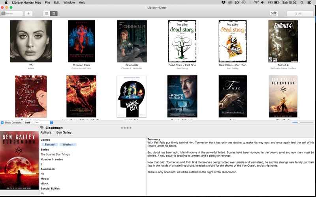Click the Western genre tag
The width and height of the screenshot is (316, 197).
pos(68,145)
